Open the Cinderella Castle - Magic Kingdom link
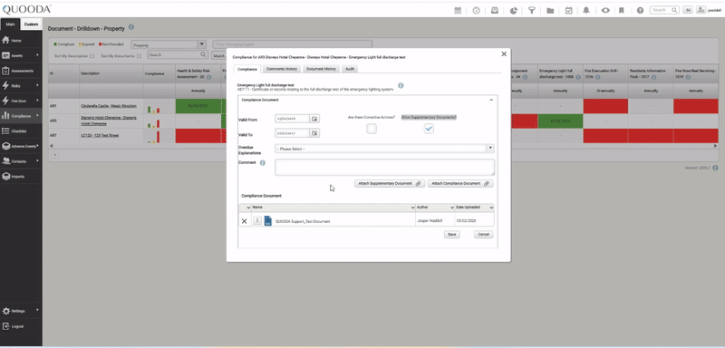 109,106
